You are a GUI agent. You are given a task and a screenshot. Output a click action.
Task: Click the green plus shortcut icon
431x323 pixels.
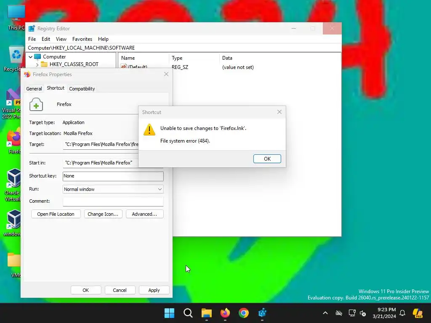[x=36, y=104]
